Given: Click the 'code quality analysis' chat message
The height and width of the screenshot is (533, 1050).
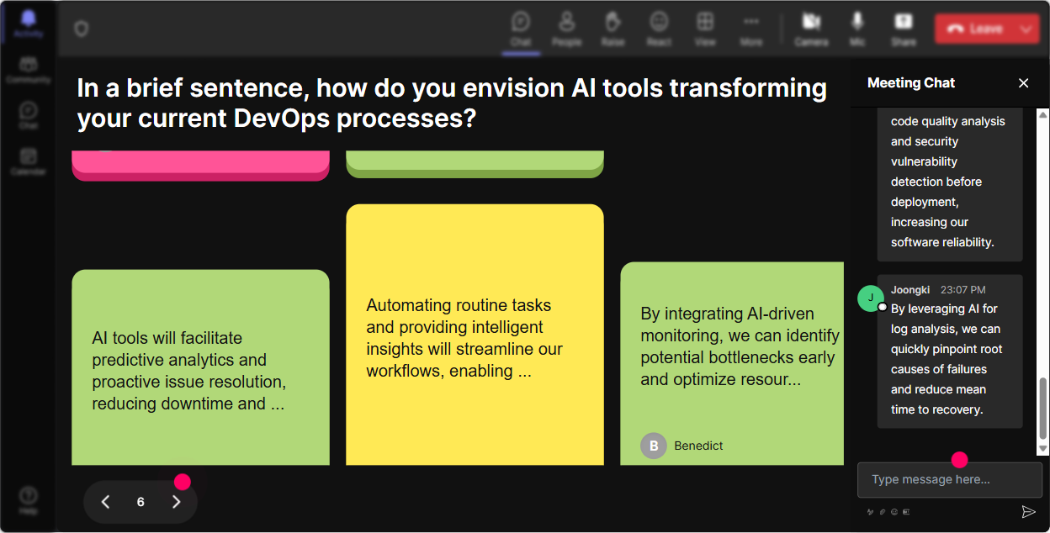Looking at the screenshot, I should point(950,184).
